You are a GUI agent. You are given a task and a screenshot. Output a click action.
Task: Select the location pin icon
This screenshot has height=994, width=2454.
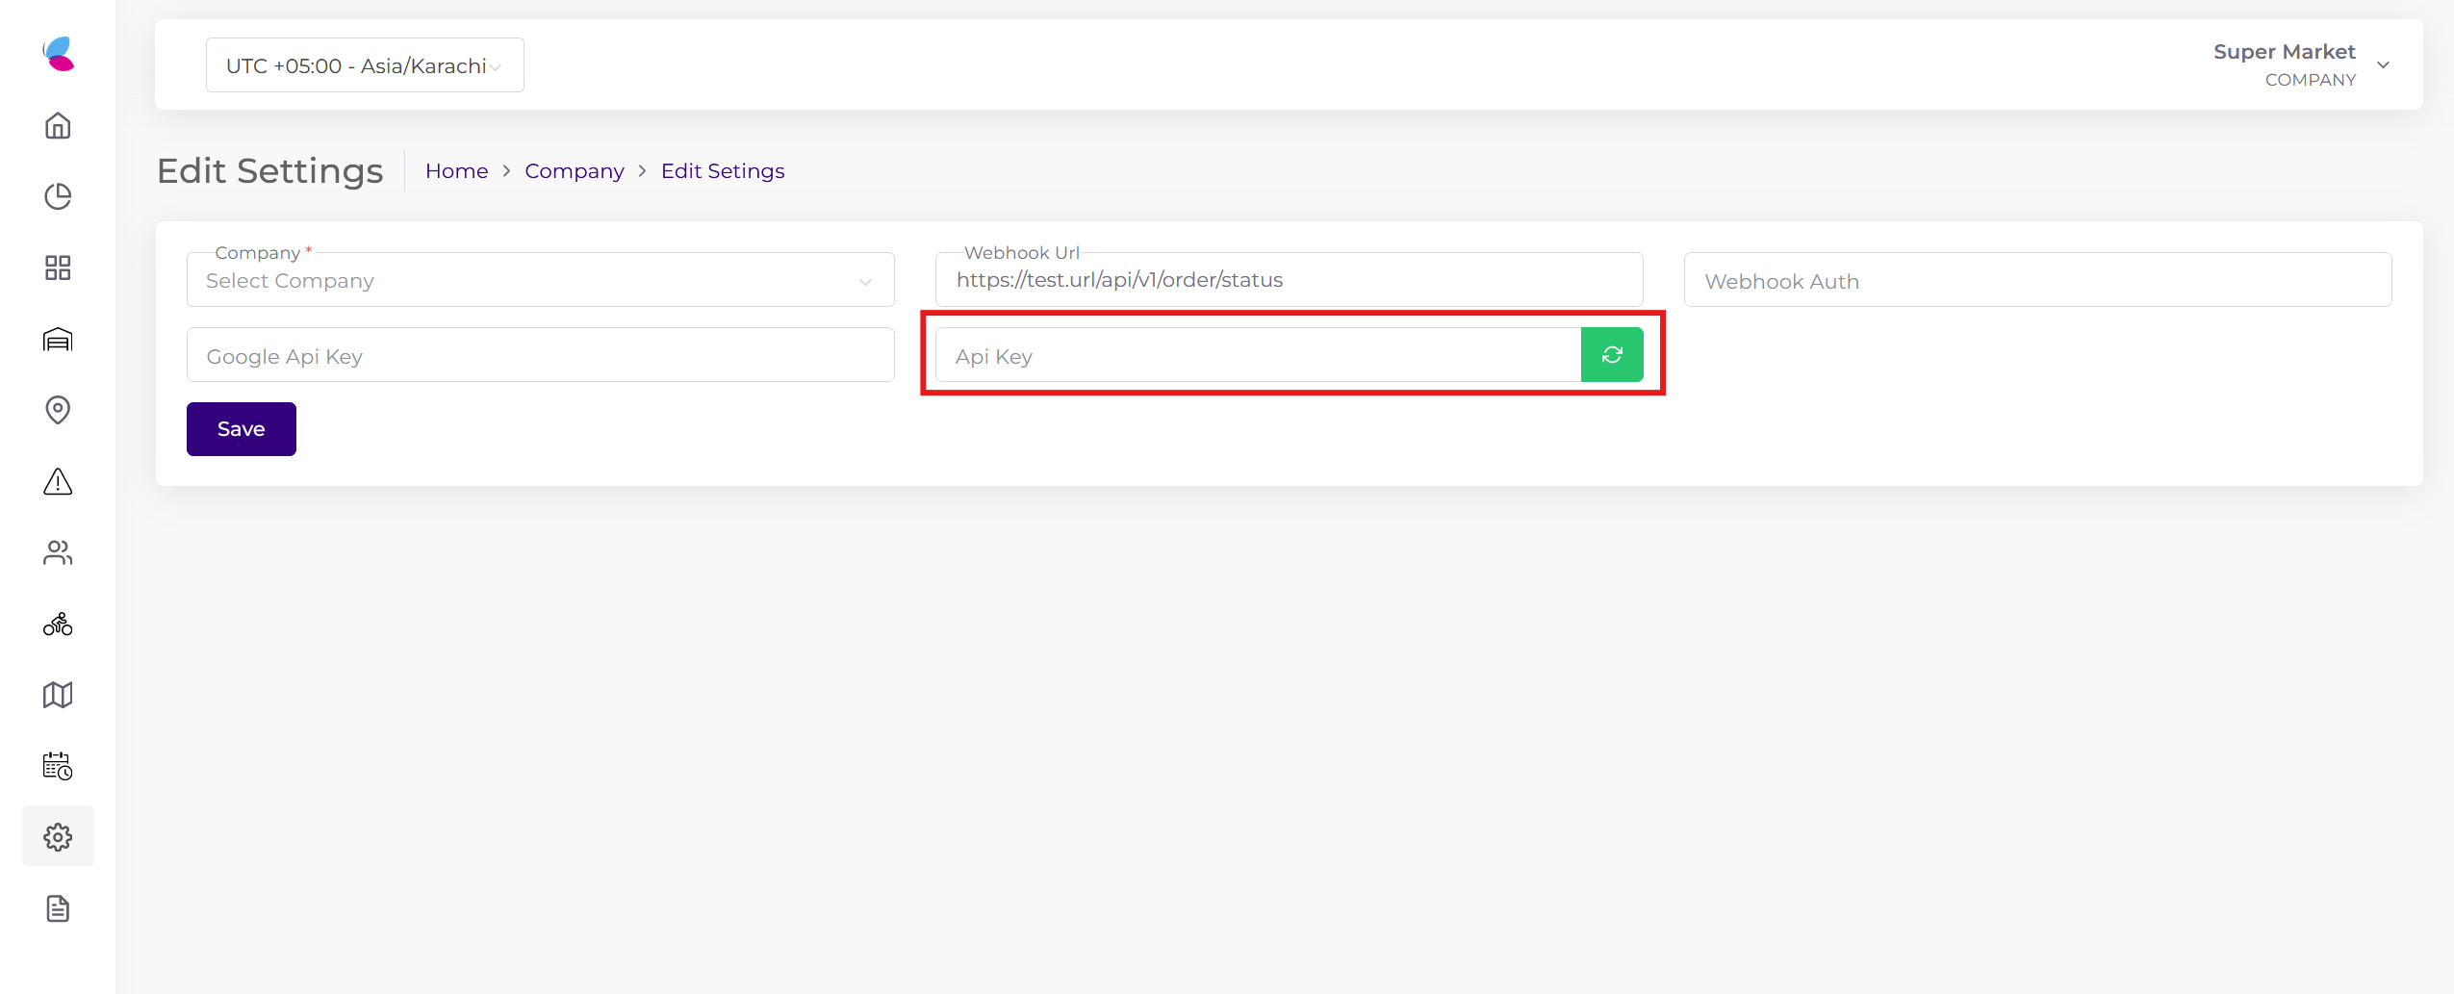pos(58,410)
